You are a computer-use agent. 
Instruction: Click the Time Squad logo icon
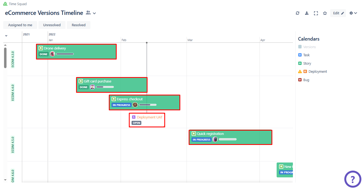click(5, 4)
